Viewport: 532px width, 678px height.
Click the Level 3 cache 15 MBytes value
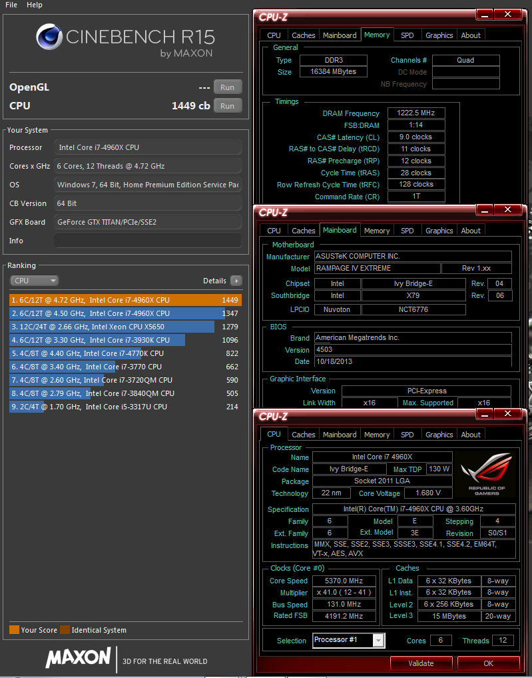449,616
